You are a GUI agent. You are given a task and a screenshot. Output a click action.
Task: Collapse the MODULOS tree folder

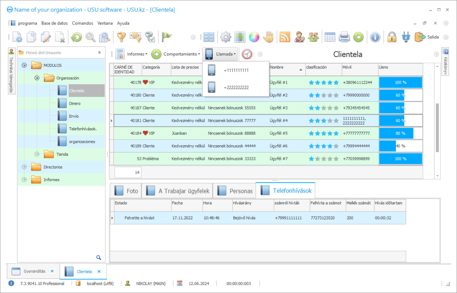[24, 65]
